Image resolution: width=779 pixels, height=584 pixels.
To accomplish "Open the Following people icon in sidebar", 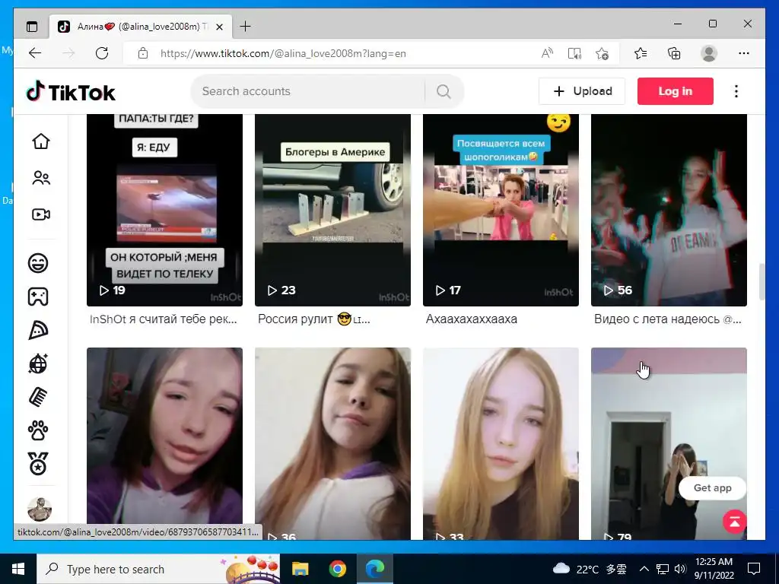I will click(x=41, y=178).
